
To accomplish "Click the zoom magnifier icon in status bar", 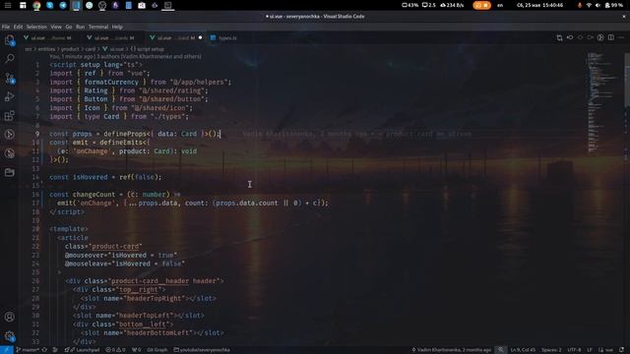I will 501,350.
